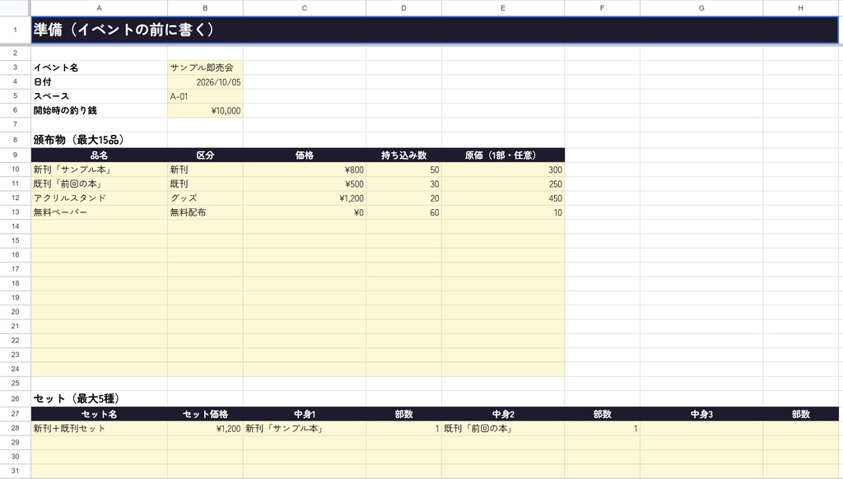Select the 日付 label cell

pyautogui.click(x=100, y=82)
